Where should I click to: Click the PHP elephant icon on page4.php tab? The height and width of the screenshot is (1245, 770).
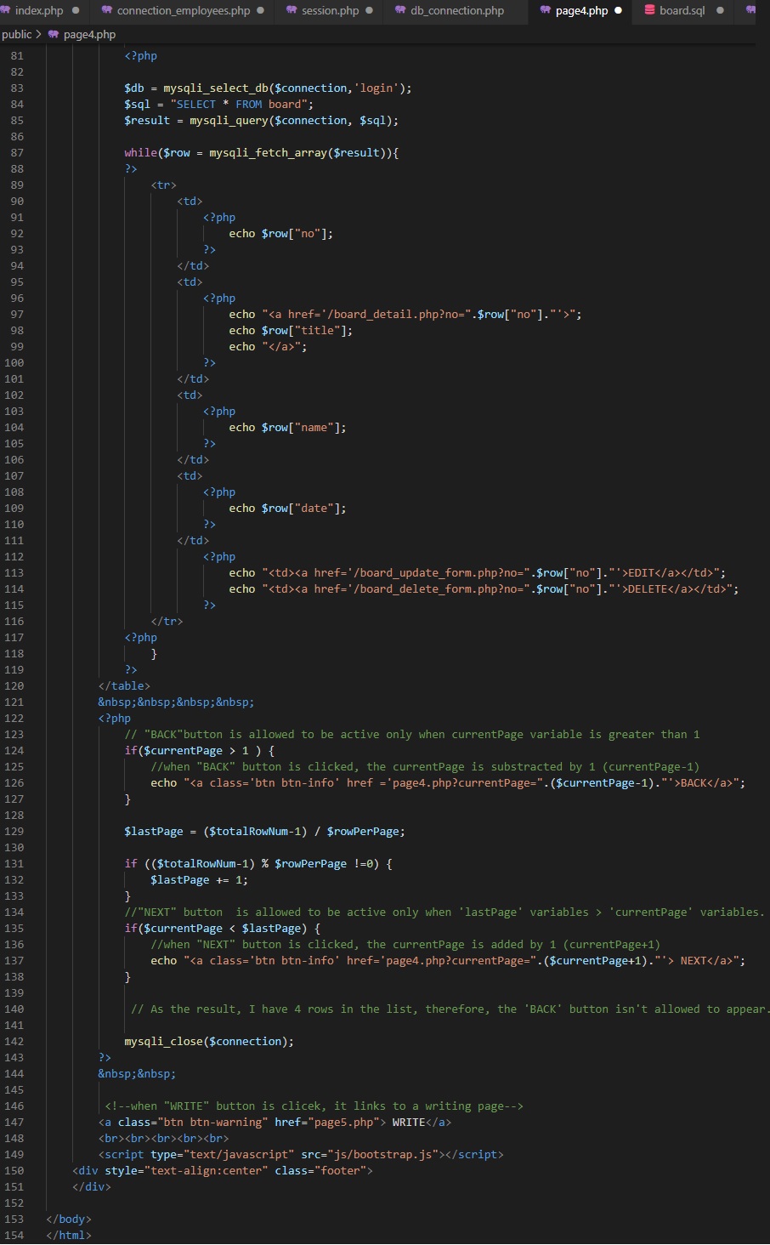(546, 11)
